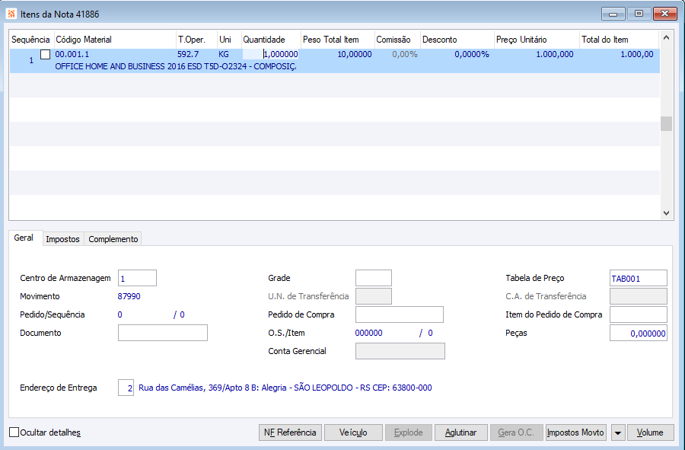
Task: Click the scroll up arrow of items grid
Action: pos(666,37)
